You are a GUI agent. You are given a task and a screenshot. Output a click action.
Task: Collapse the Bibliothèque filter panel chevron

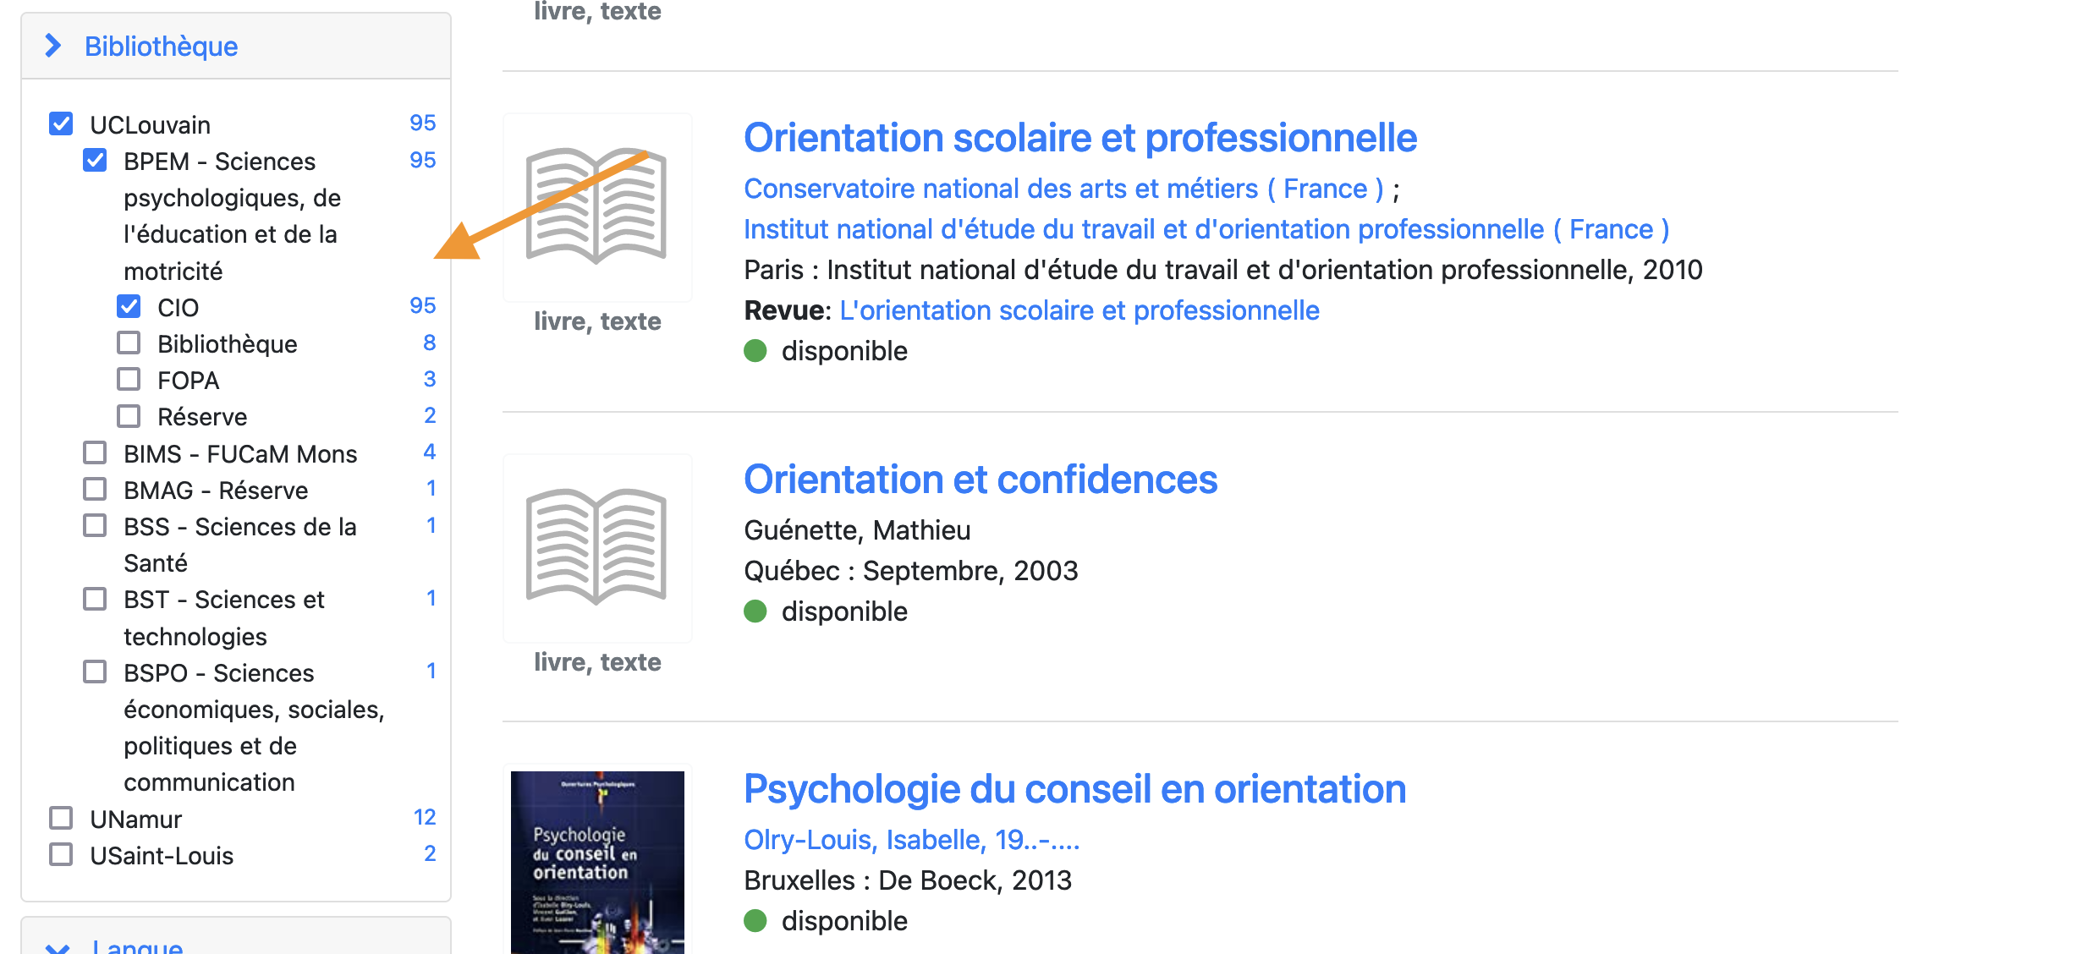pos(53,46)
